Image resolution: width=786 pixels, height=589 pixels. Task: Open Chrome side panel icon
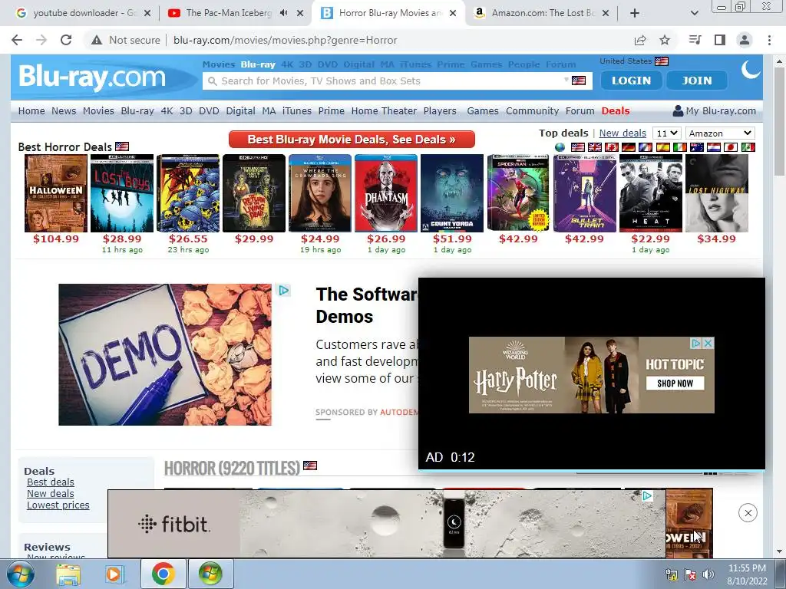[720, 40]
